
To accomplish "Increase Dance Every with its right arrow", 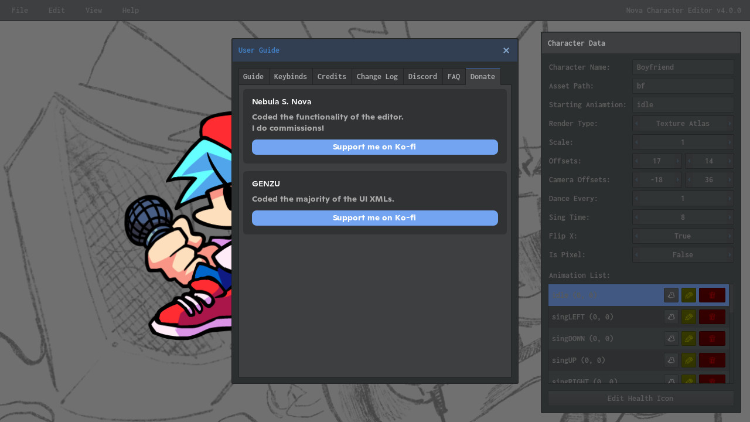I will 729,199.
